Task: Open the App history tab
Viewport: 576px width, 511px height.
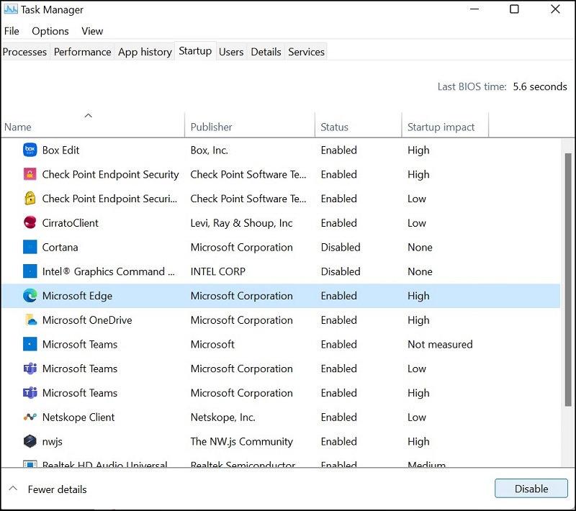Action: (x=145, y=52)
